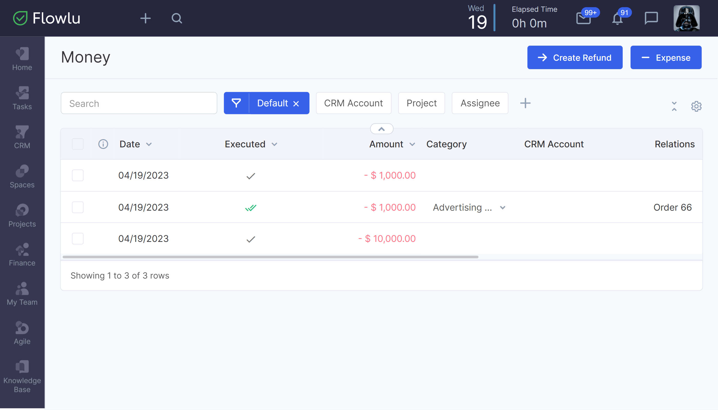Go to Finance in the sidebar
This screenshot has height=410, width=718.
(x=22, y=254)
